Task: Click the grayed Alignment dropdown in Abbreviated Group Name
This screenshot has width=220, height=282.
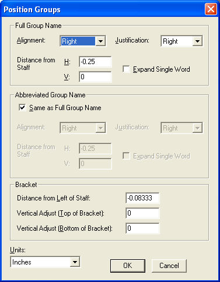Action: tap(83, 128)
